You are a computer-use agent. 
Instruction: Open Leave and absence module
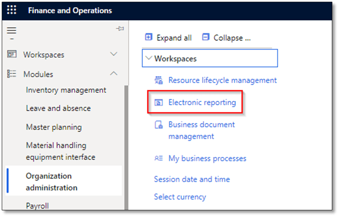(x=58, y=108)
